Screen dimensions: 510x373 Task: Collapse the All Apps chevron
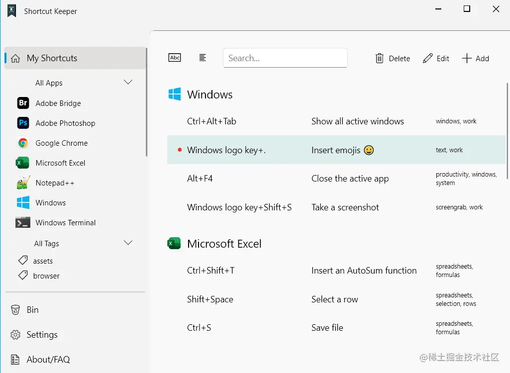(128, 82)
